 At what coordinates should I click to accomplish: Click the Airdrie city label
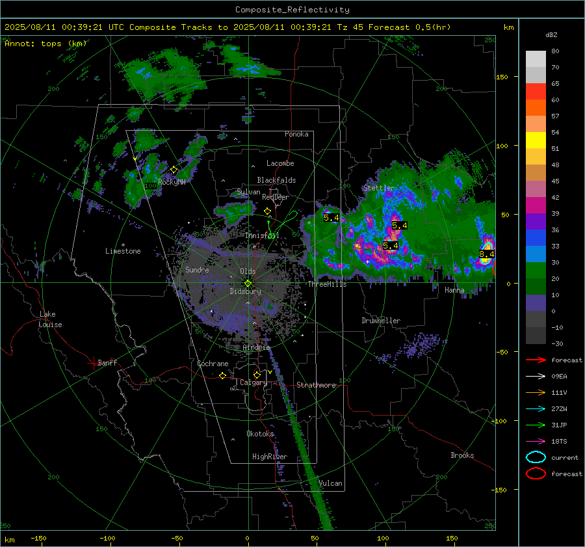[256, 347]
